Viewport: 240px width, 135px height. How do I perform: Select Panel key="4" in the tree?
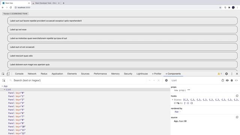click(x=16, y=106)
